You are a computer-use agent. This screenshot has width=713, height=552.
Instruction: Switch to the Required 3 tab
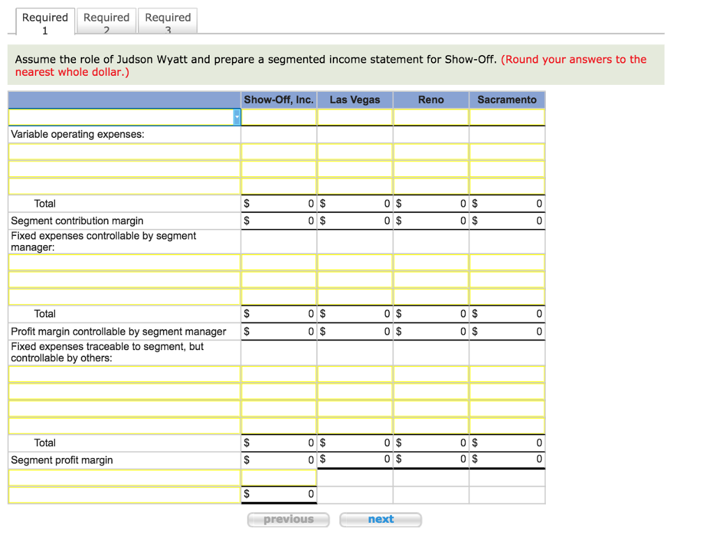[167, 21]
